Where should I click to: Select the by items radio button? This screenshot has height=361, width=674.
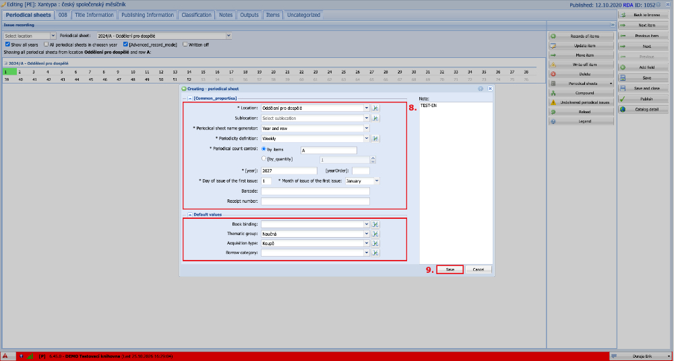(264, 149)
